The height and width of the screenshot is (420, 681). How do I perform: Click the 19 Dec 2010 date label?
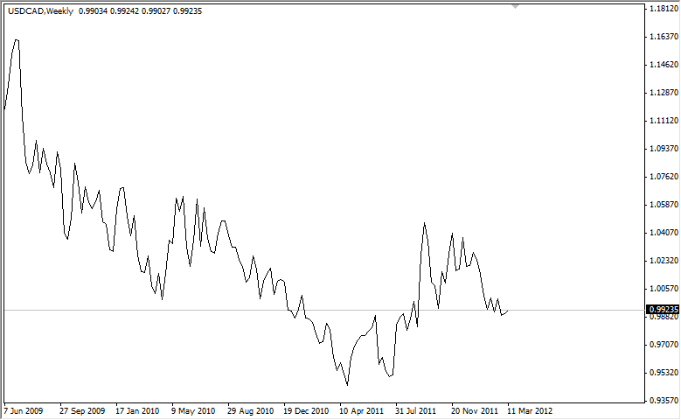point(306,411)
